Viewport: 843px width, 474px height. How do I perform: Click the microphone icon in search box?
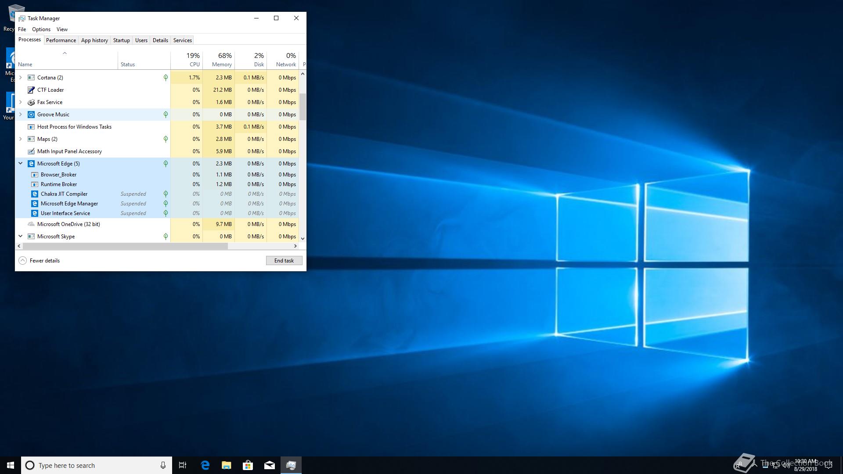click(163, 465)
